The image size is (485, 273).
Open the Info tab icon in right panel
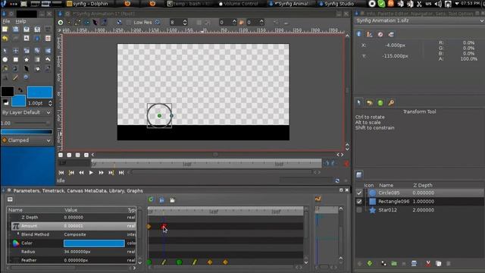pos(358,34)
